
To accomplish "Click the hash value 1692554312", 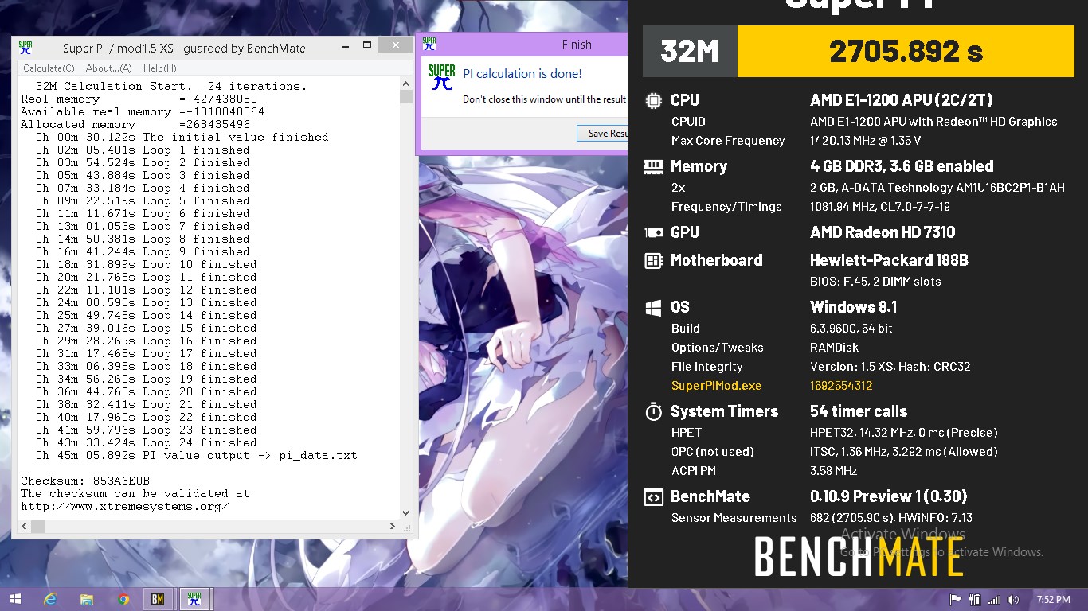I will click(x=841, y=386).
